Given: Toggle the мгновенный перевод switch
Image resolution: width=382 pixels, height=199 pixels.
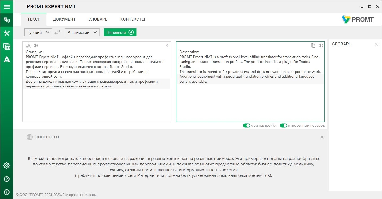Looking at the screenshot, I should click(284, 126).
